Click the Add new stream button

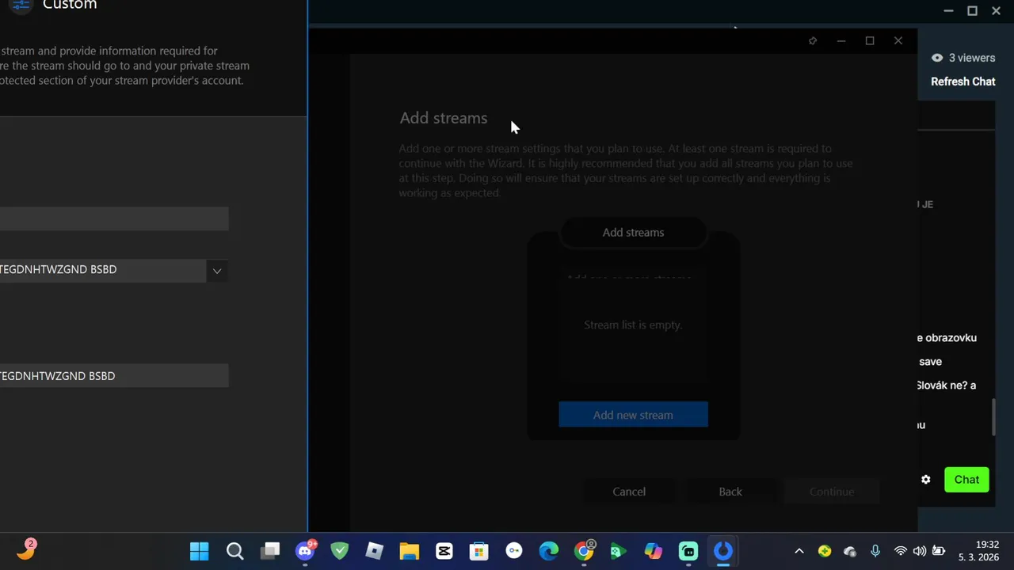coord(633,415)
